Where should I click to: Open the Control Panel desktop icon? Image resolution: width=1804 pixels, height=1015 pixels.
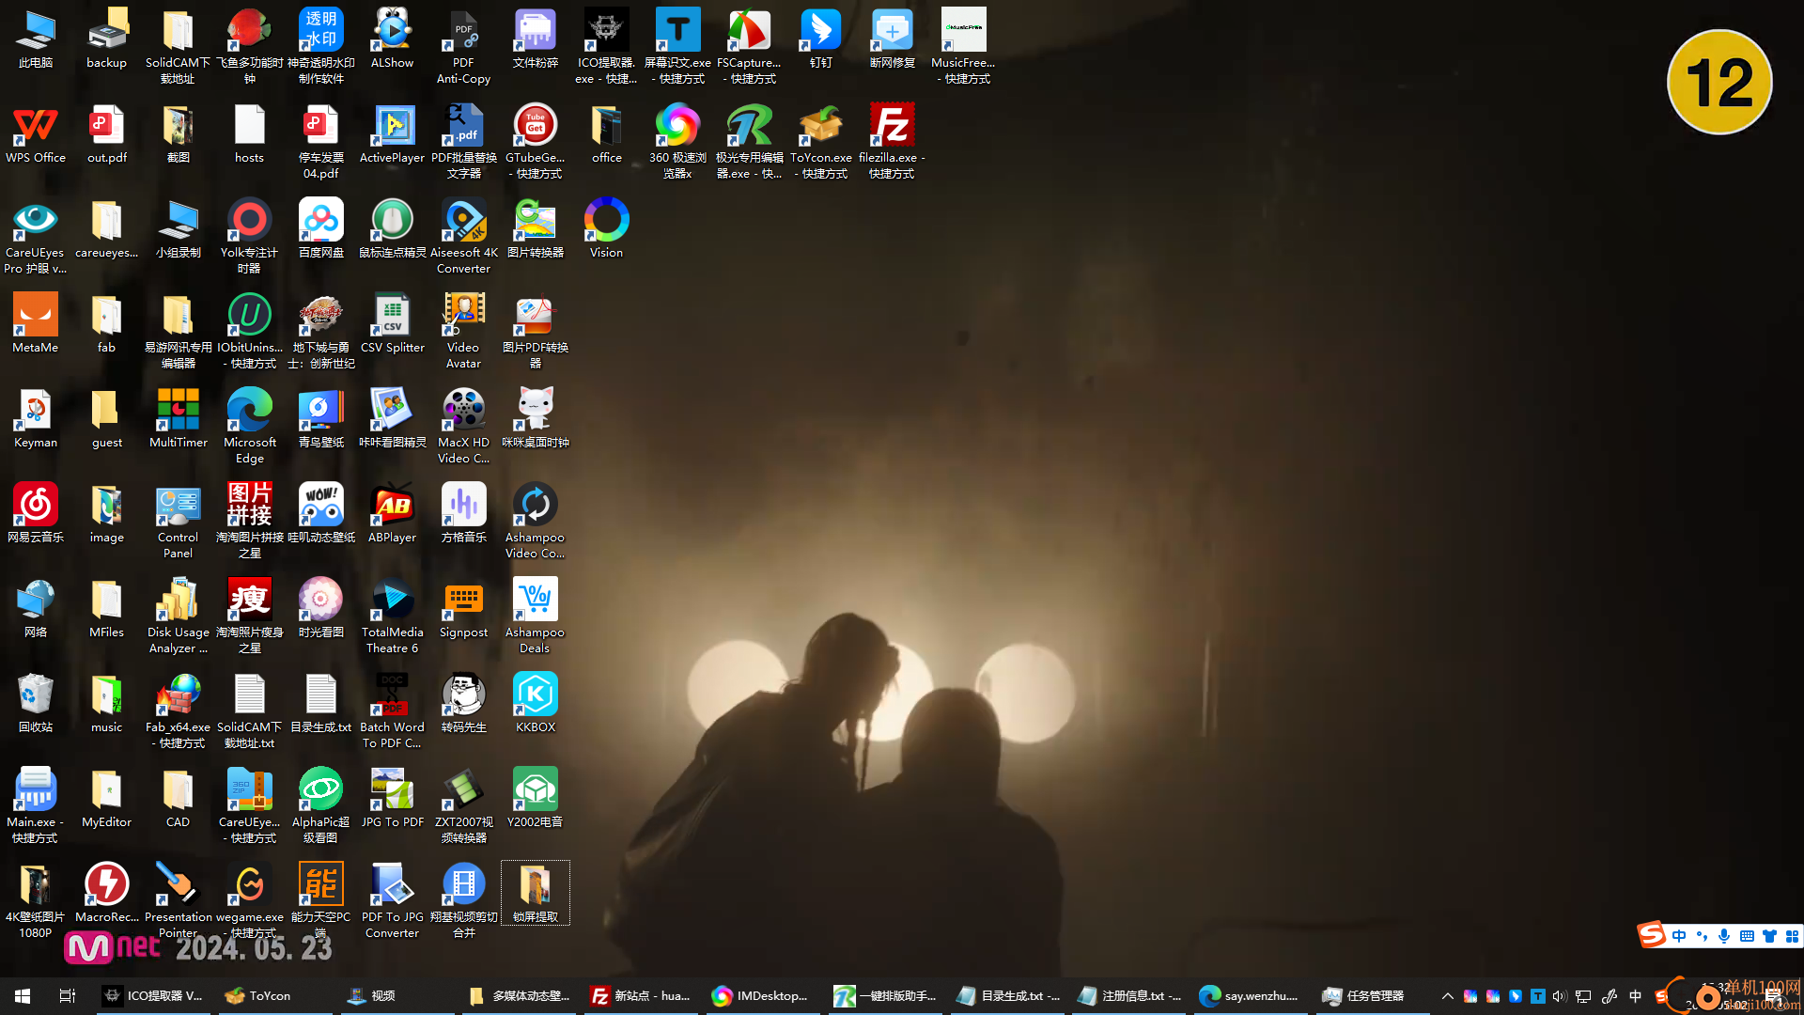click(178, 522)
